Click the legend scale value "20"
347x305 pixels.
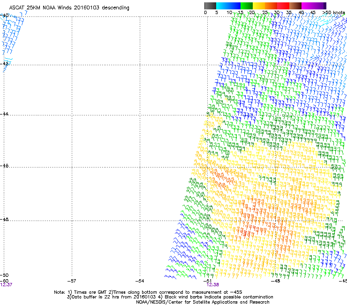click(252, 13)
